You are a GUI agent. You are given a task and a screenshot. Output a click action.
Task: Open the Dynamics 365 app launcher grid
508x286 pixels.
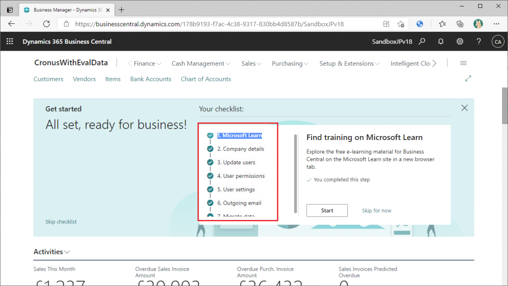pyautogui.click(x=10, y=42)
